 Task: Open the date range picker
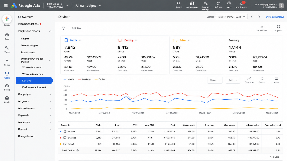[x=232, y=17]
